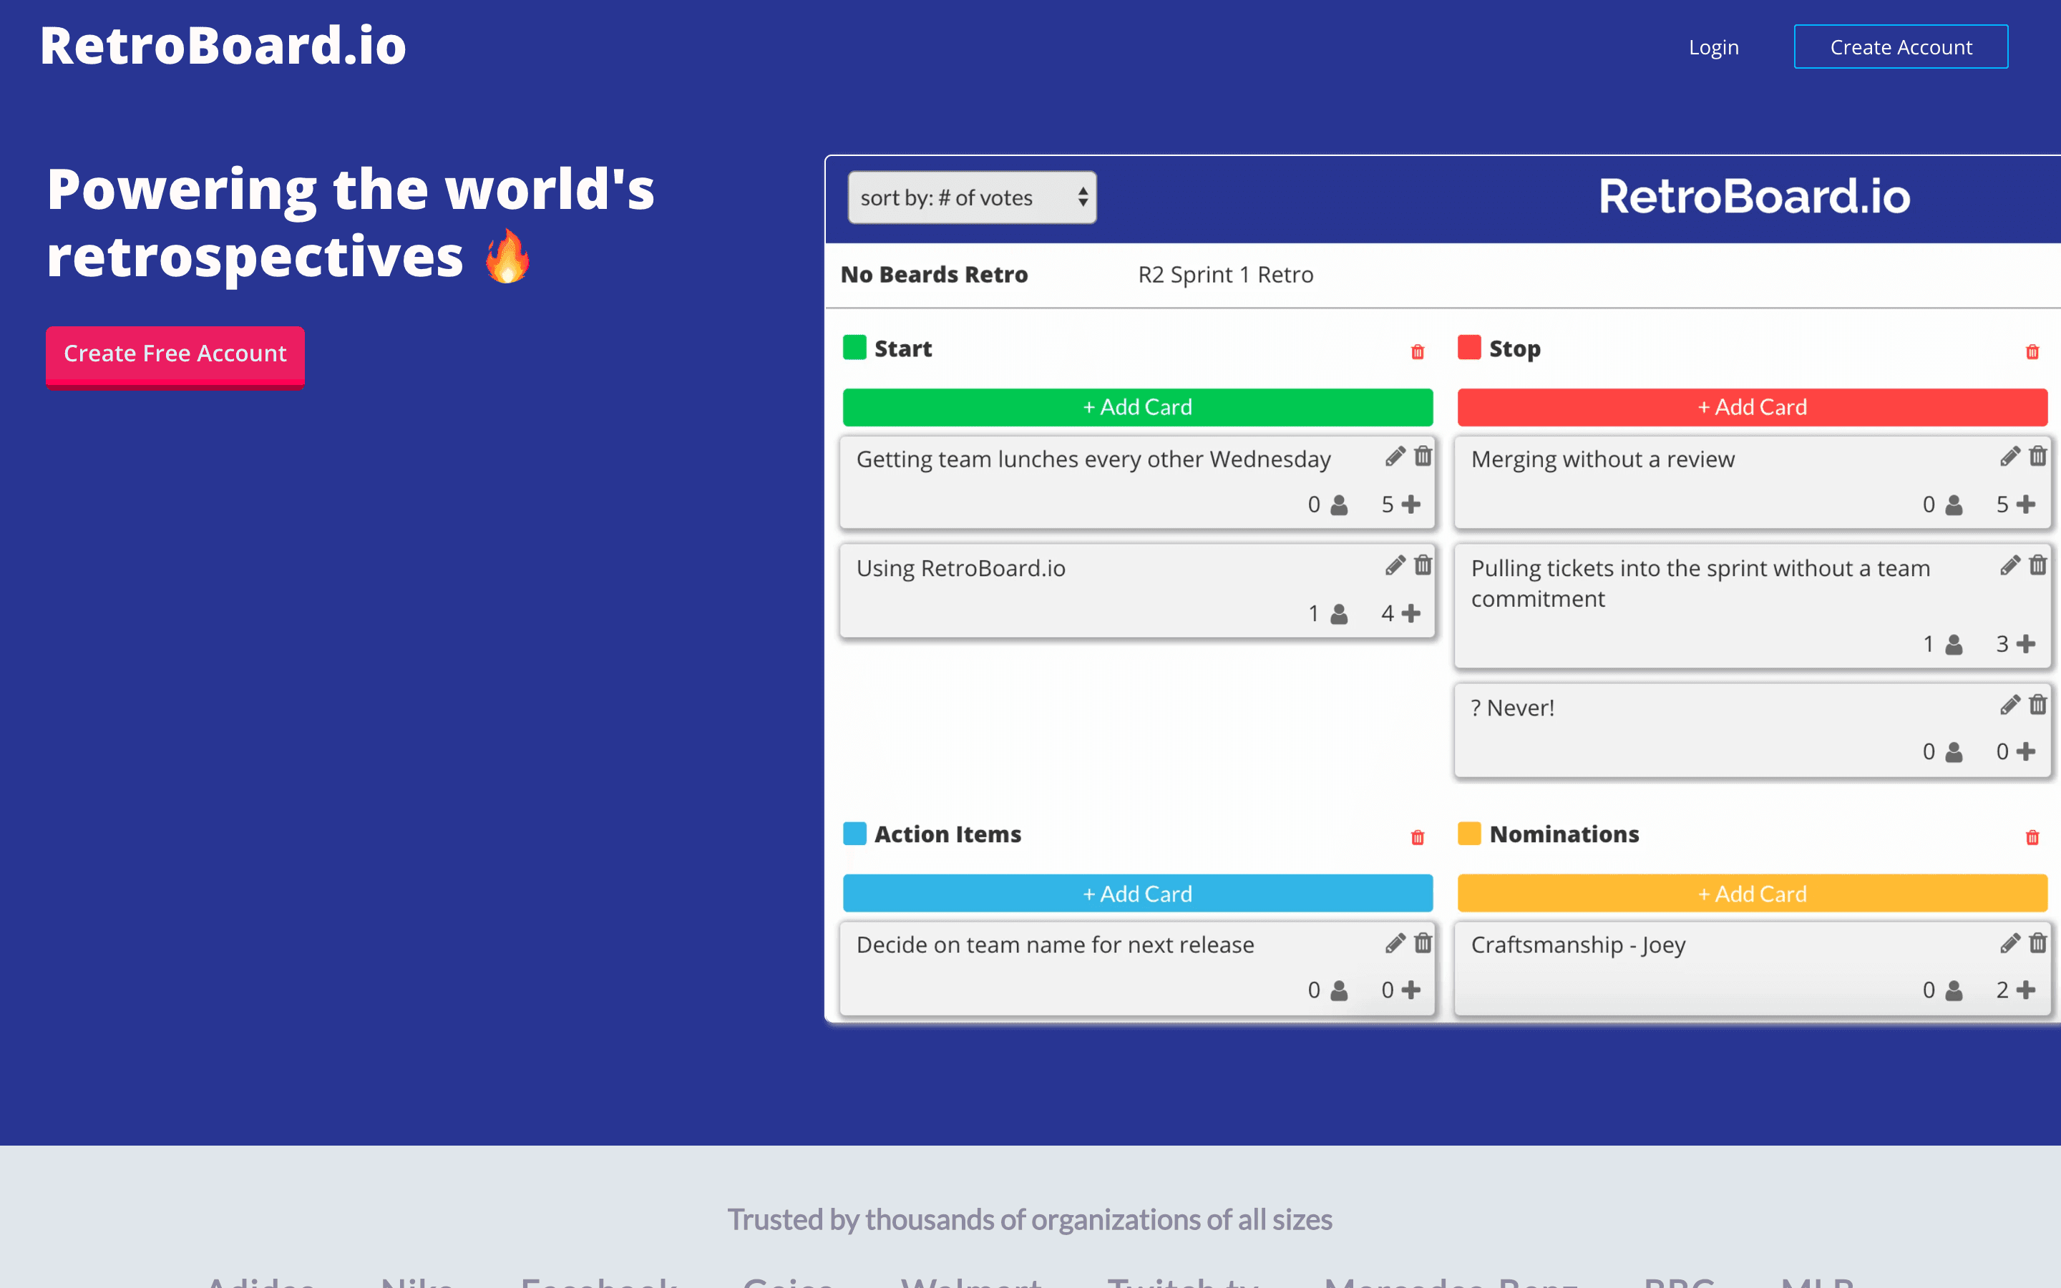Delete the Start column using red trash icon
The height and width of the screenshot is (1288, 2061).
coord(1417,351)
